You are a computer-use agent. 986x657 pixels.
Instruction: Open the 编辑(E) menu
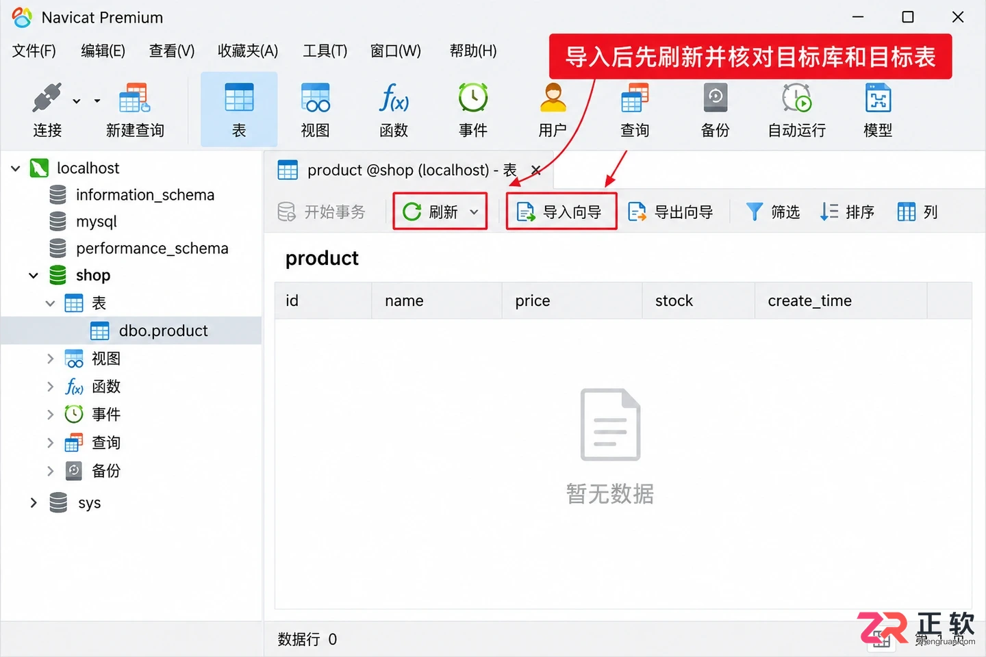tap(103, 51)
